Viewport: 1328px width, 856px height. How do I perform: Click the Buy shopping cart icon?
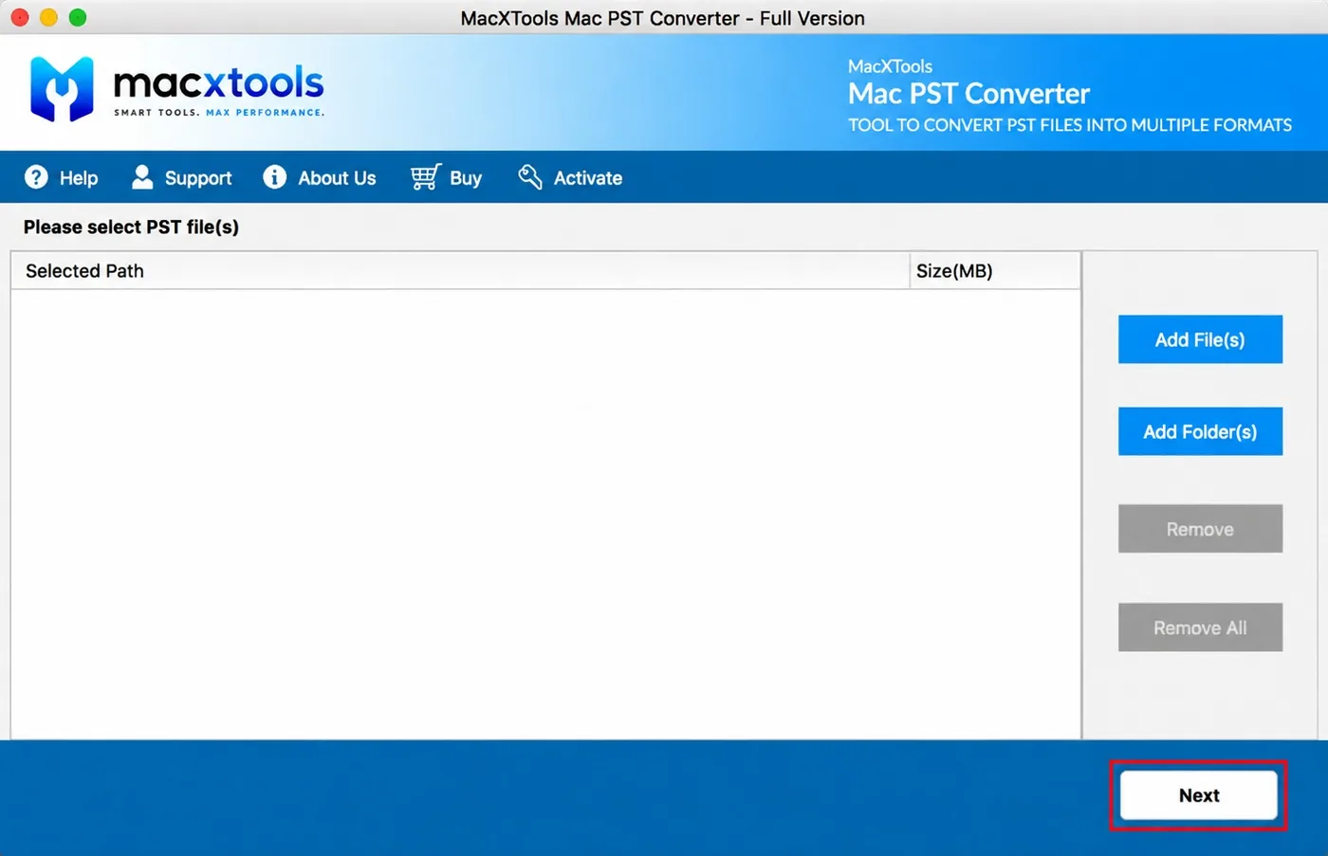(425, 177)
